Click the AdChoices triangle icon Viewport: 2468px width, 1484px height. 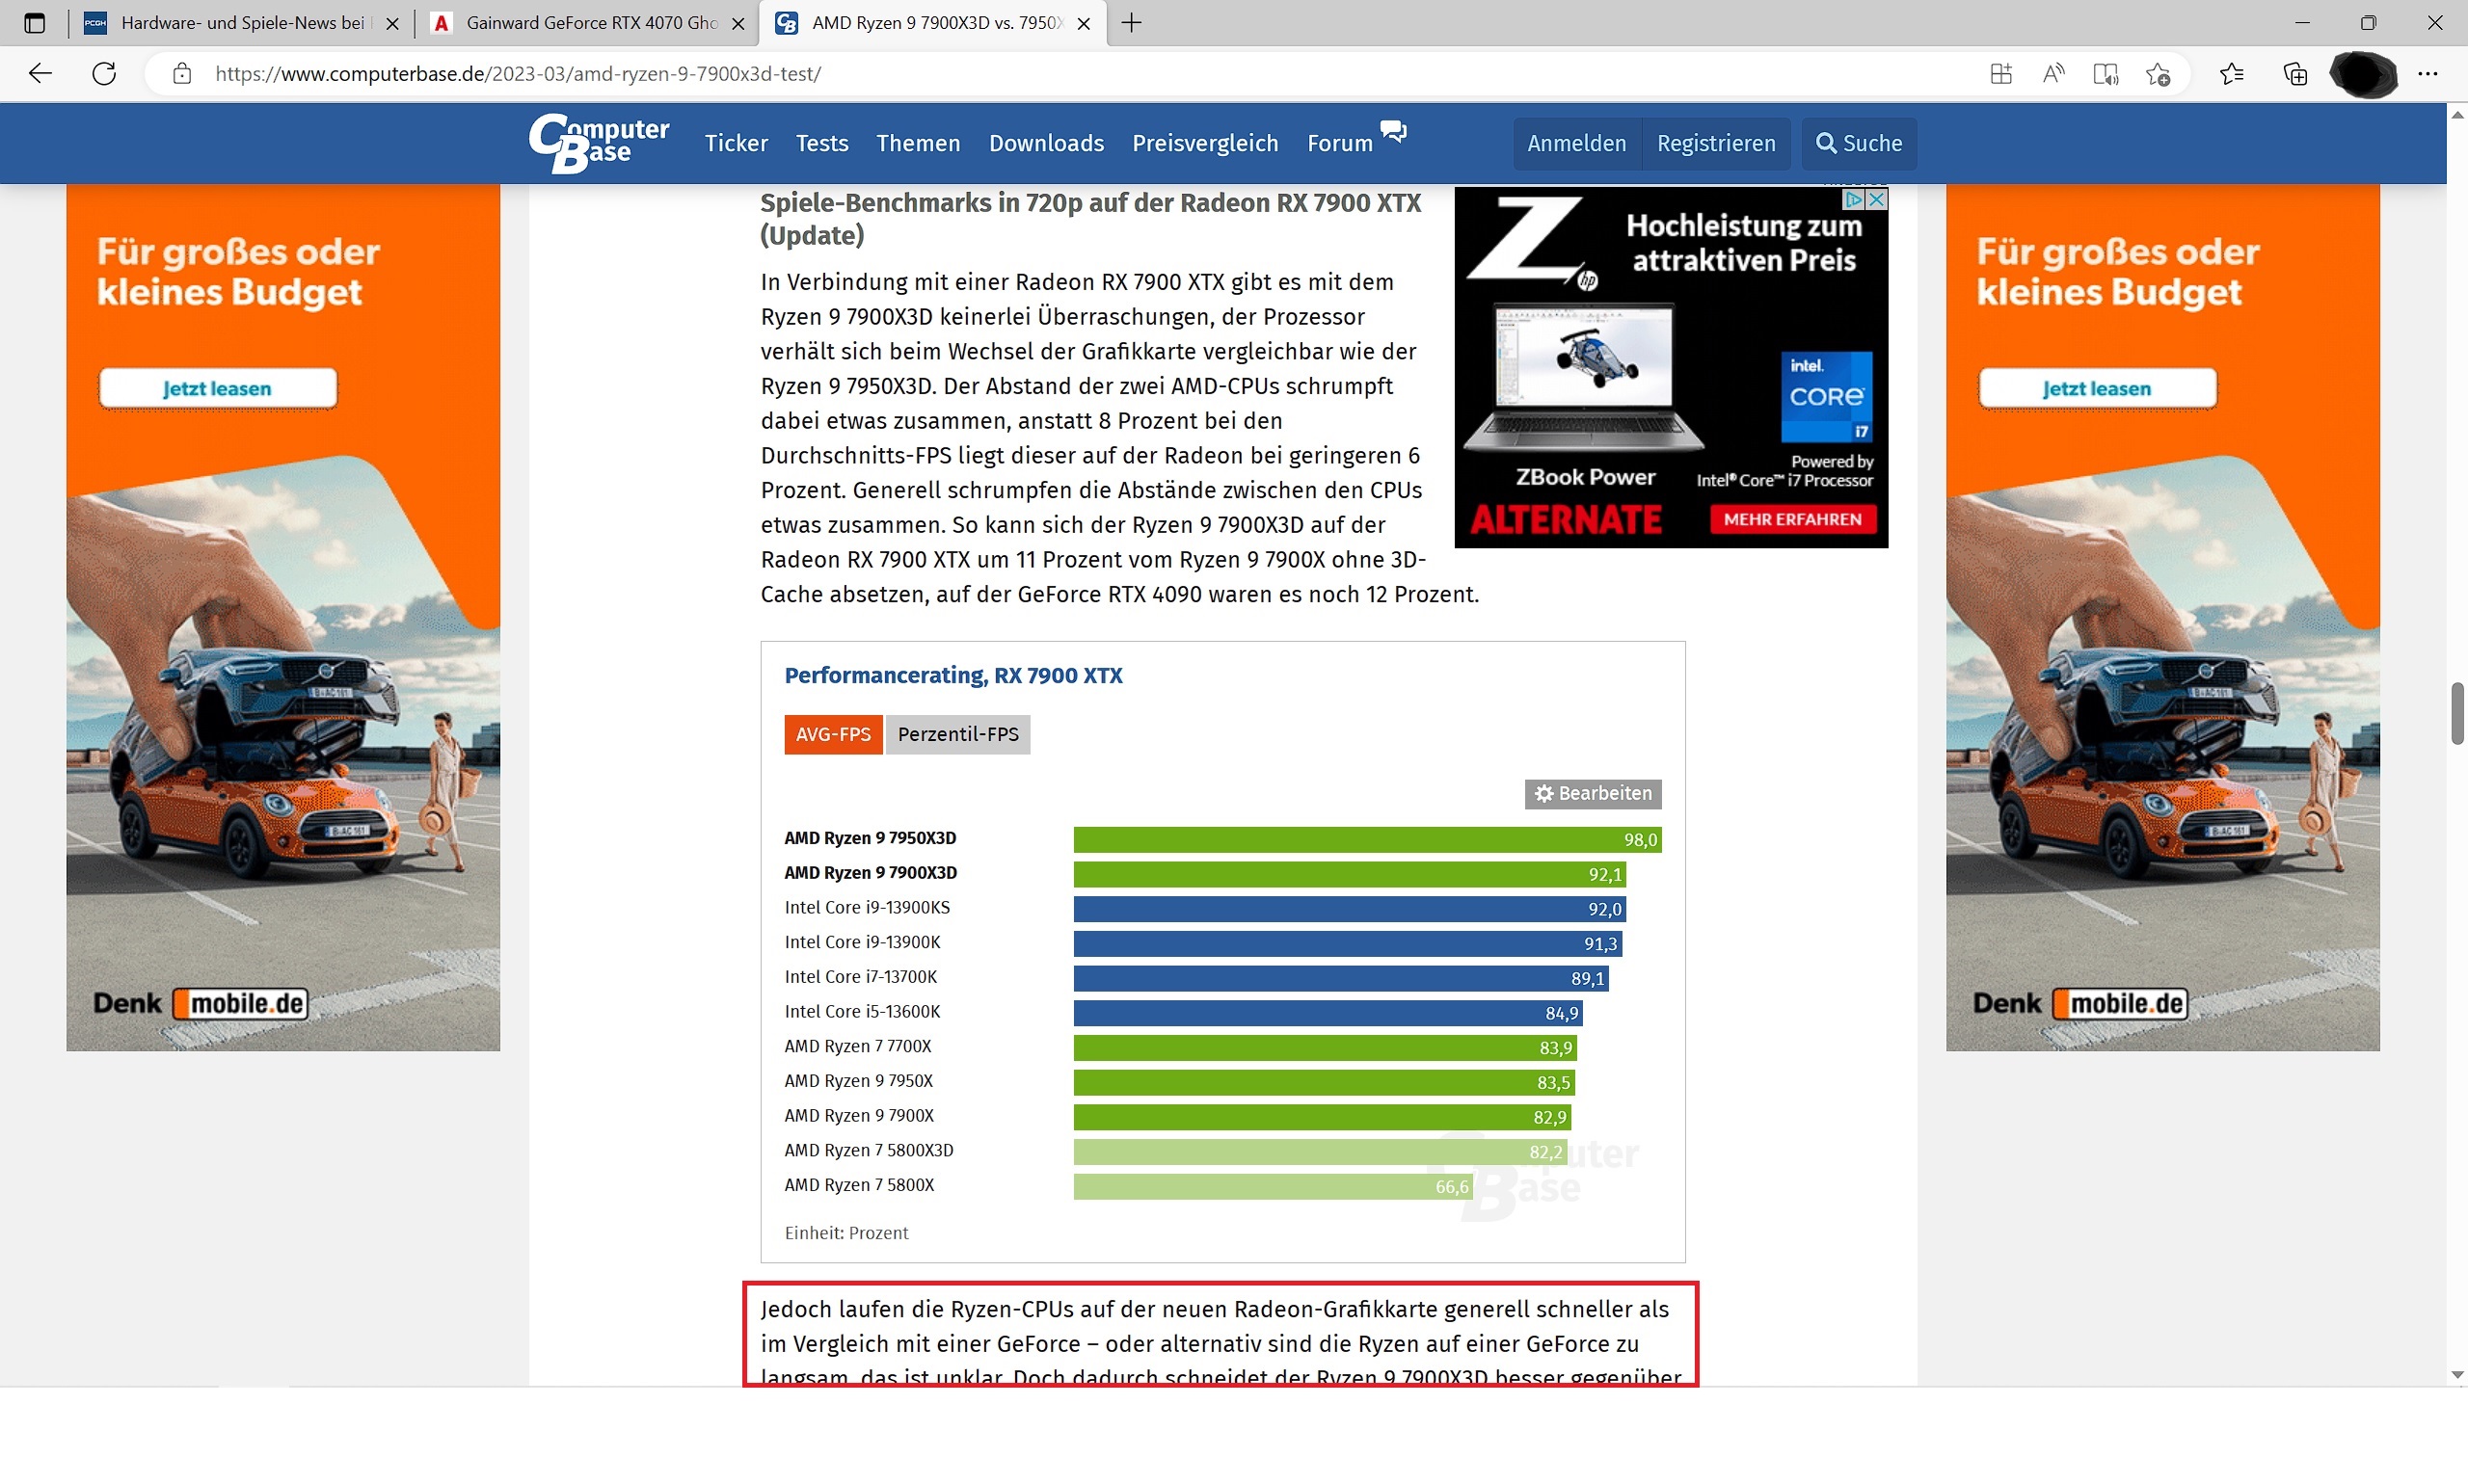1854,199
